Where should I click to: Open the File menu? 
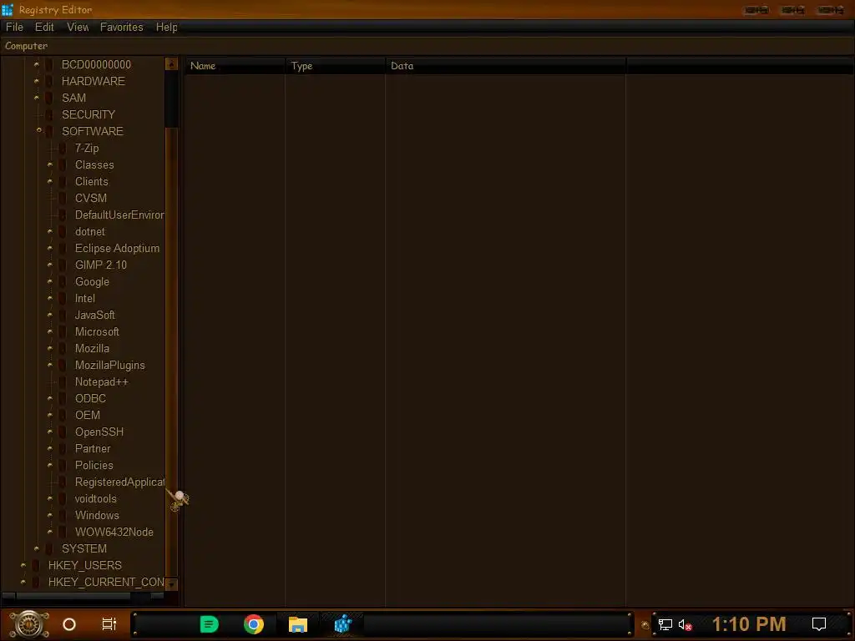tap(15, 28)
